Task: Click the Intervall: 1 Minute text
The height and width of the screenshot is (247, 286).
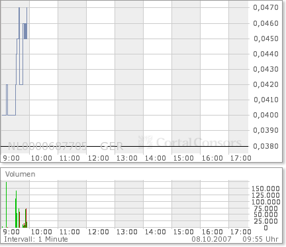Action: (x=36, y=240)
